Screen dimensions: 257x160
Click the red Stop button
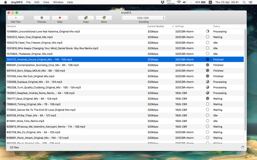[x=60, y=18]
